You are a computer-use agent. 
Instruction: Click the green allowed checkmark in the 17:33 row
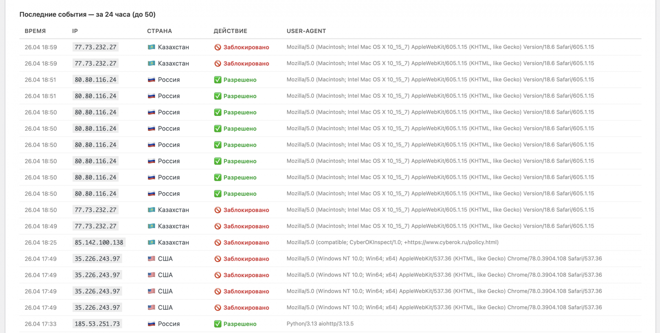pos(217,324)
